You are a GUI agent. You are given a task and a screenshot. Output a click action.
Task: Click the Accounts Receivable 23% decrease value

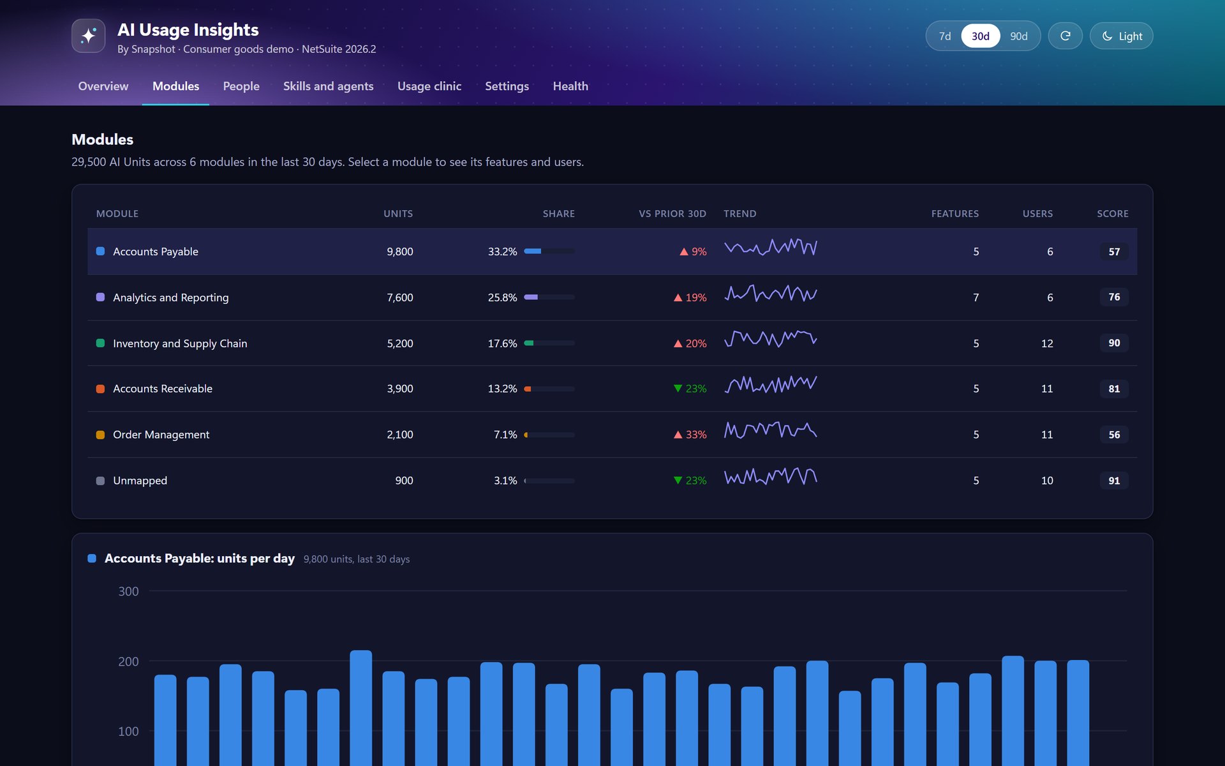(690, 389)
